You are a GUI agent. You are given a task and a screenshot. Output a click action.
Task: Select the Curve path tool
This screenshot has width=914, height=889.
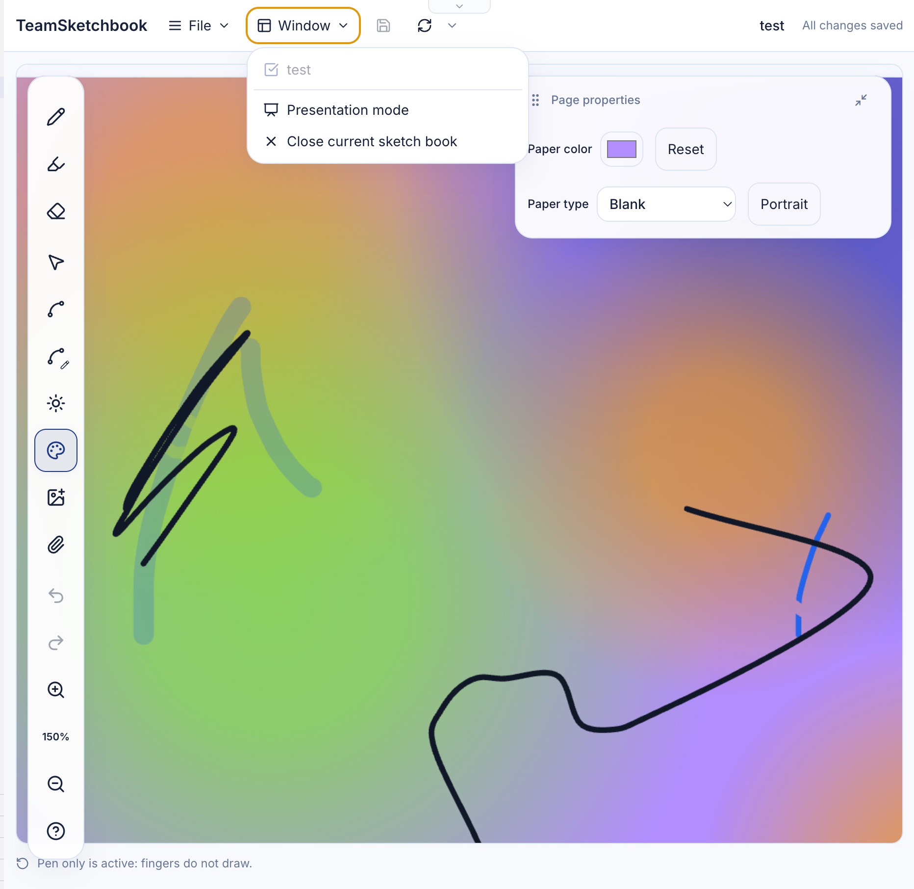coord(56,309)
